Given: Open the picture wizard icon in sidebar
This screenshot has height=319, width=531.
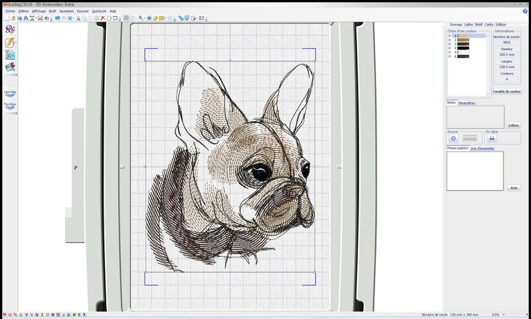Looking at the screenshot, I should click(x=10, y=55).
